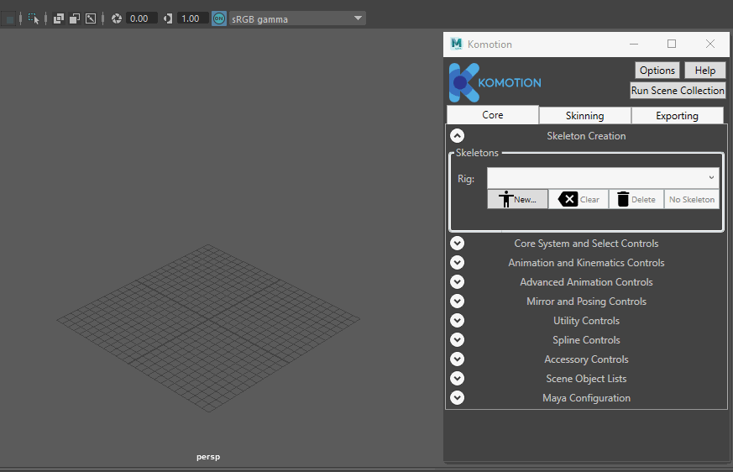Expand Utility Controls section
733x472 pixels.
[x=458, y=321]
